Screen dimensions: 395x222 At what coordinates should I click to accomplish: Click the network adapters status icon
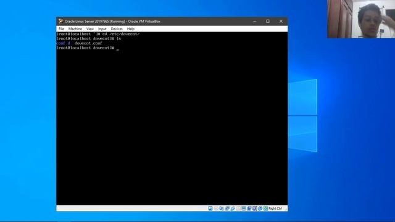point(227,208)
